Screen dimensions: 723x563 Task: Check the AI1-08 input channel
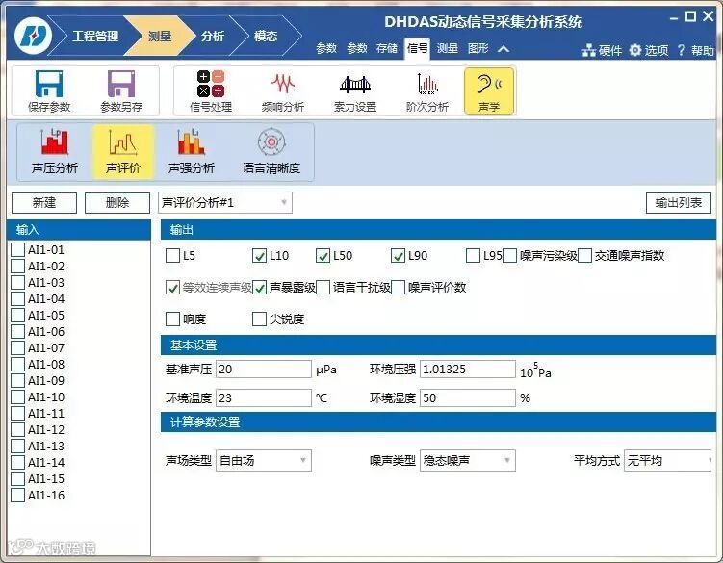(x=17, y=365)
